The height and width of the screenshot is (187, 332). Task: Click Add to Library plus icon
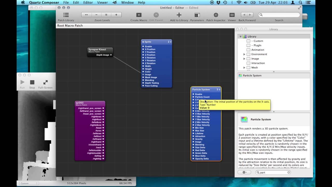tap(179, 15)
